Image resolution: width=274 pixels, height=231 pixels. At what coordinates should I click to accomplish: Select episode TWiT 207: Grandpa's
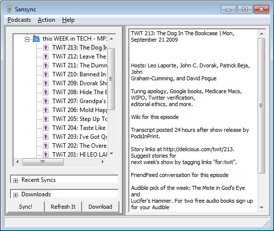tap(79, 101)
